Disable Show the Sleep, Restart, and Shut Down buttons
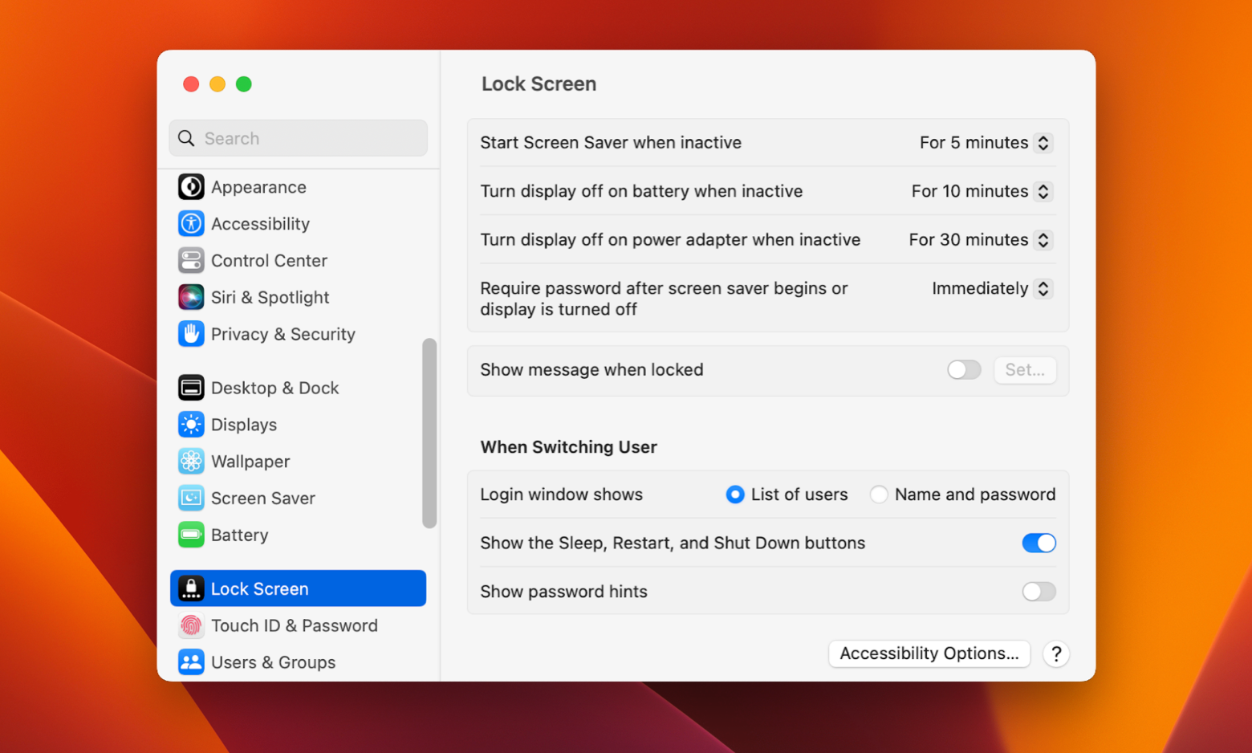Screen dimensions: 1252x753 (x=1039, y=543)
